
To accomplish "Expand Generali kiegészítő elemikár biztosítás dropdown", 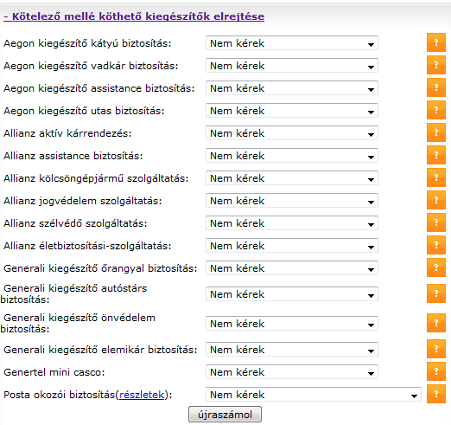I will pyautogui.click(x=292, y=350).
